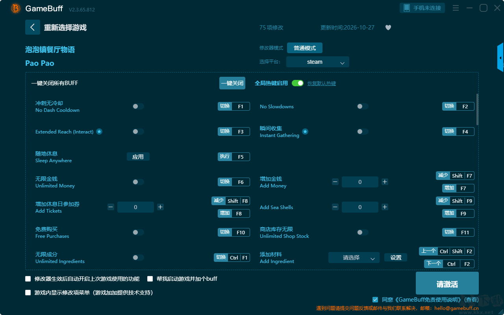Screen dimensions: 504x315
Task: Open the Add Ingredient selection dropdown
Action: 354,258
